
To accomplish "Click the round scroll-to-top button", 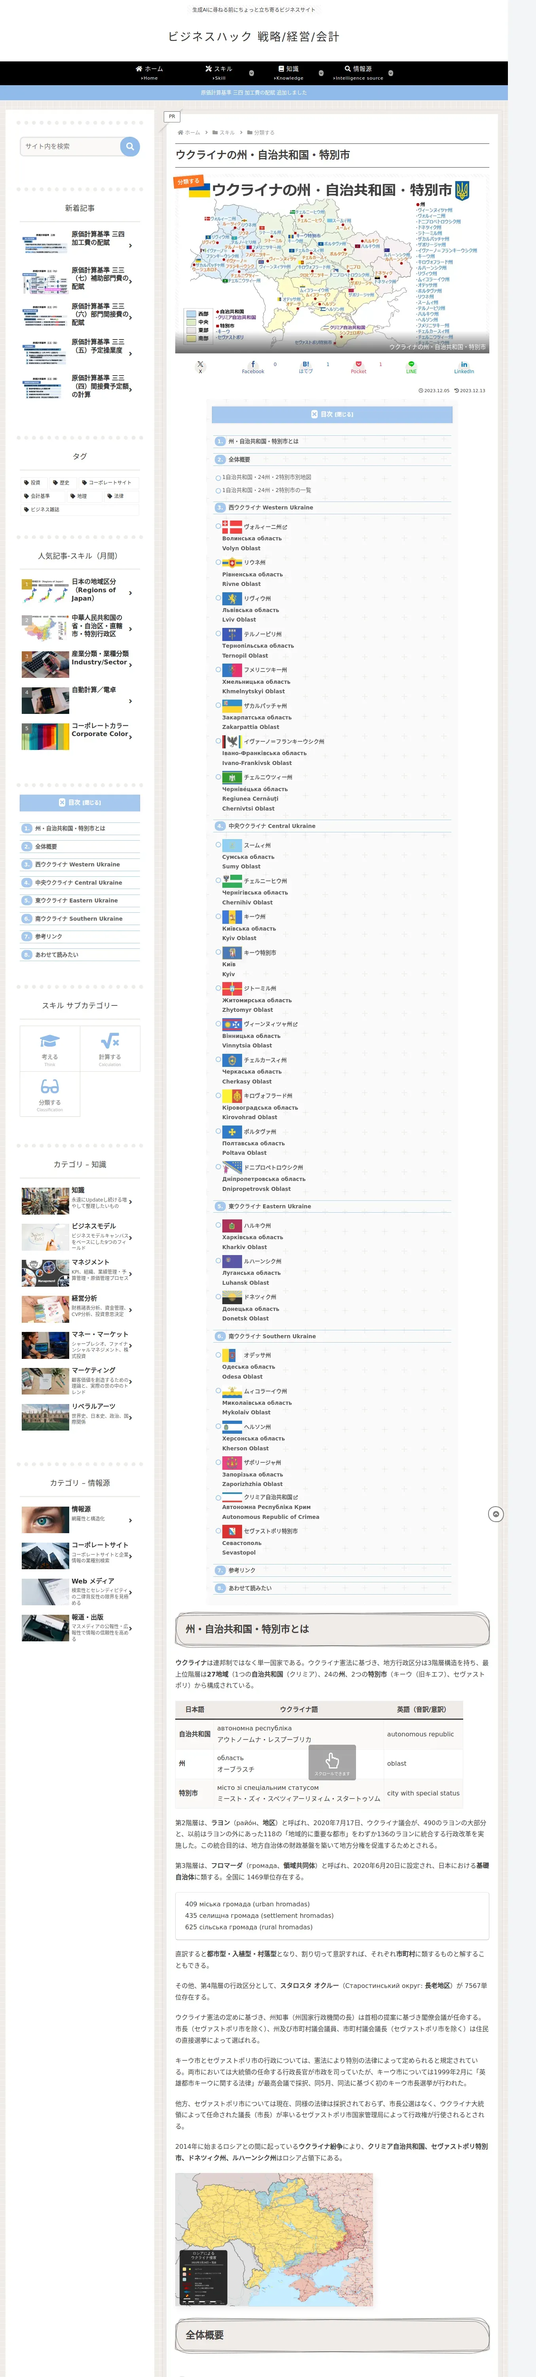I will (x=496, y=1514).
